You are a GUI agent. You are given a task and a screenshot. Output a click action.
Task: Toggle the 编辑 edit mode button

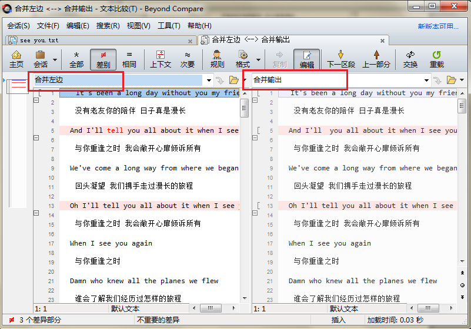(x=307, y=59)
